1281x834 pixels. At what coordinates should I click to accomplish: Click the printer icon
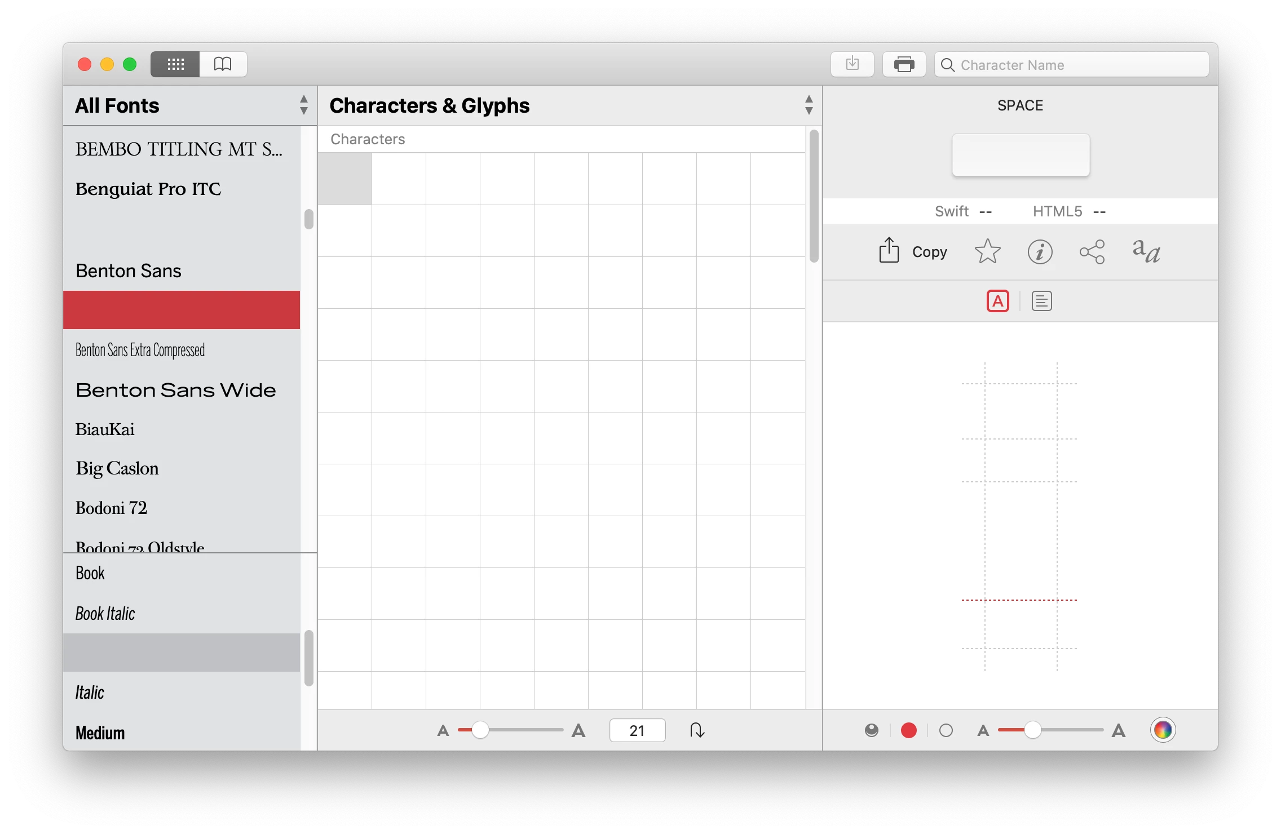[x=904, y=64]
